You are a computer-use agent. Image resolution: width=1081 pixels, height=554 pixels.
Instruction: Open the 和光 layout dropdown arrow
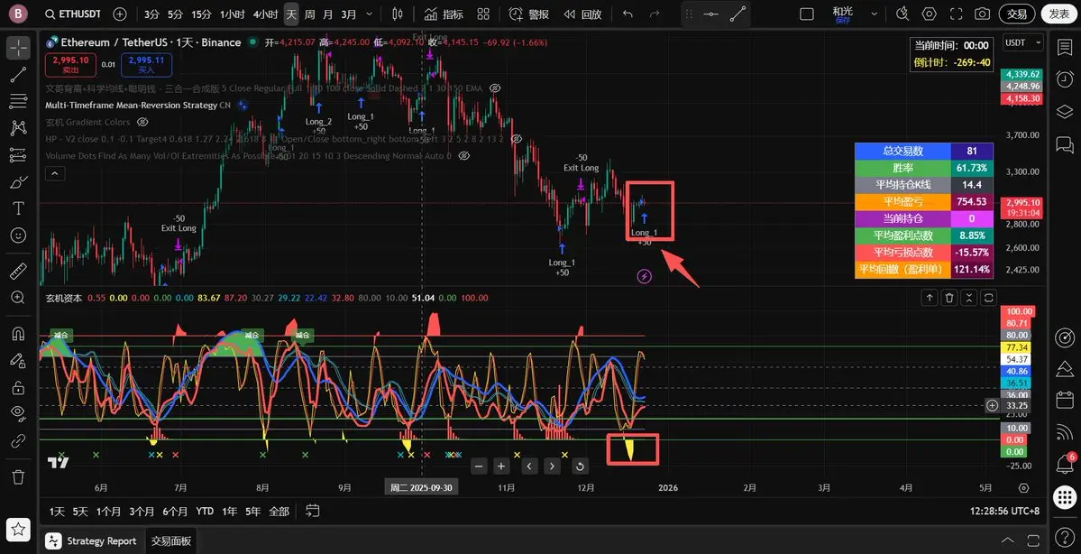(x=875, y=14)
